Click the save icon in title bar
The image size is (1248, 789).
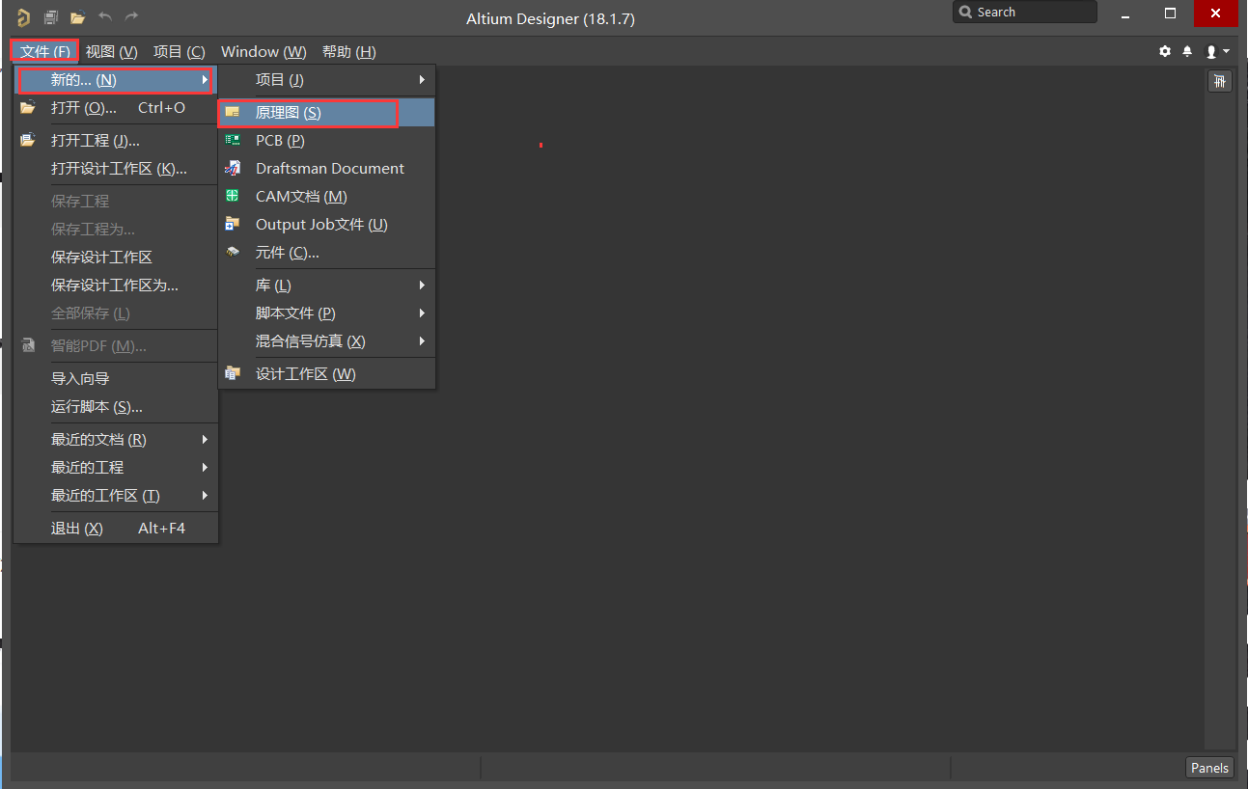[x=51, y=17]
